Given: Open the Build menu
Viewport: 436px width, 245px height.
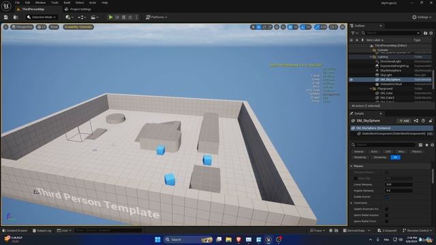Looking at the screenshot, I should pos(67,3).
